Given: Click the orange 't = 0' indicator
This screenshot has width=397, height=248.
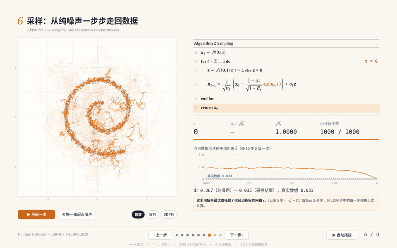Looking at the screenshot, I should tap(371, 61).
